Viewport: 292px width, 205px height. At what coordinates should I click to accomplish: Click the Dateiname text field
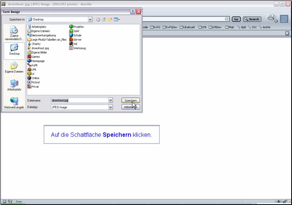coord(79,101)
